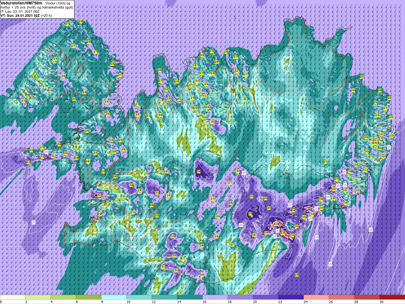Screen dimensions: 405x304
Task: Select the '16' legend scale label
Action: pyautogui.click(x=204, y=302)
